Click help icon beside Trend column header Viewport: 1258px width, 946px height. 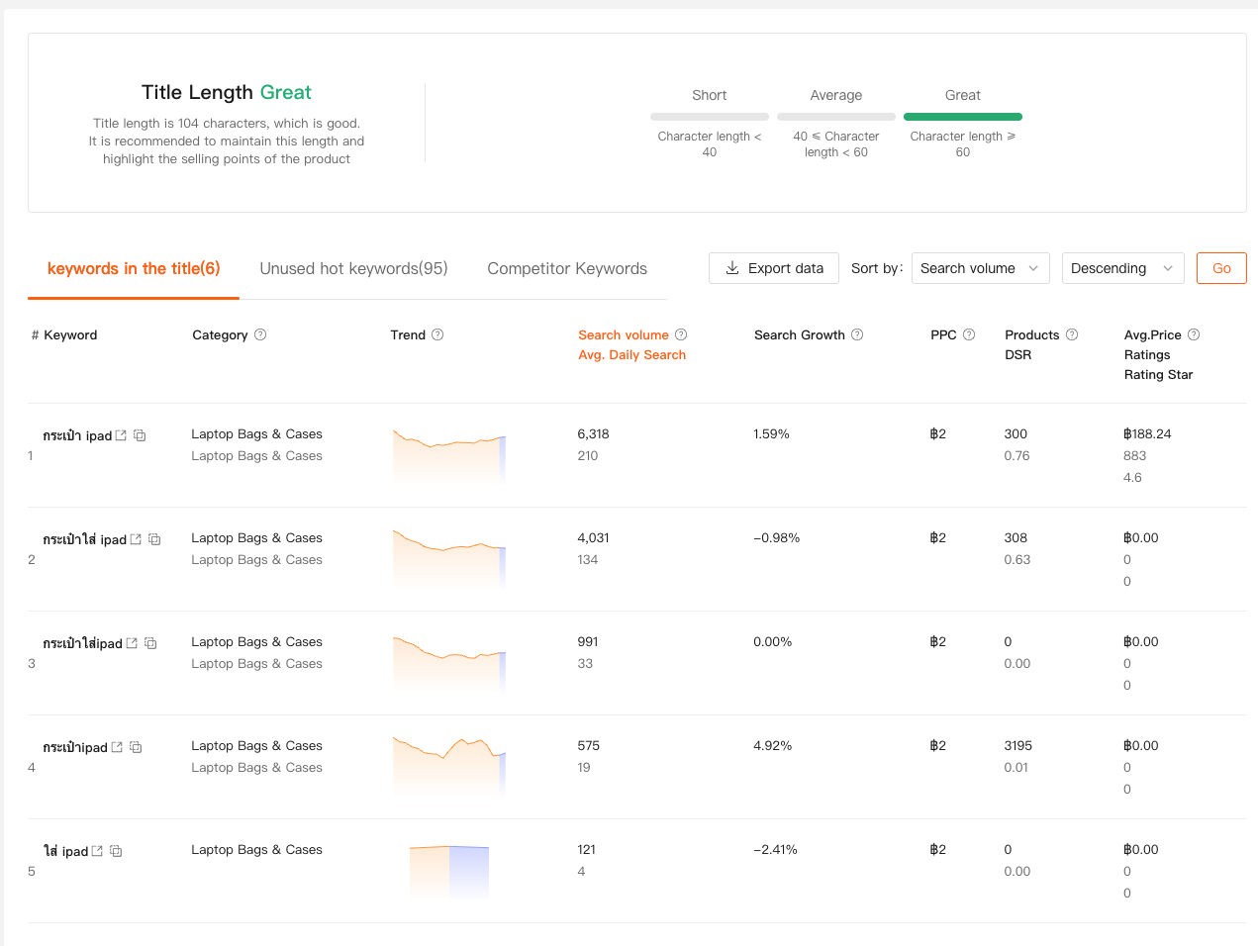tap(437, 334)
